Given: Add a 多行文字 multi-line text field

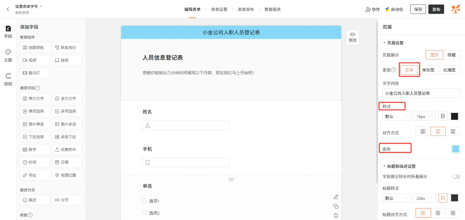Looking at the screenshot, I should coord(67,98).
